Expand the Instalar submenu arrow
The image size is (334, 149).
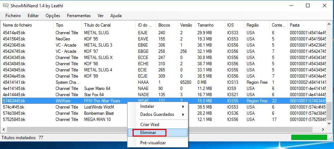(x=183, y=106)
